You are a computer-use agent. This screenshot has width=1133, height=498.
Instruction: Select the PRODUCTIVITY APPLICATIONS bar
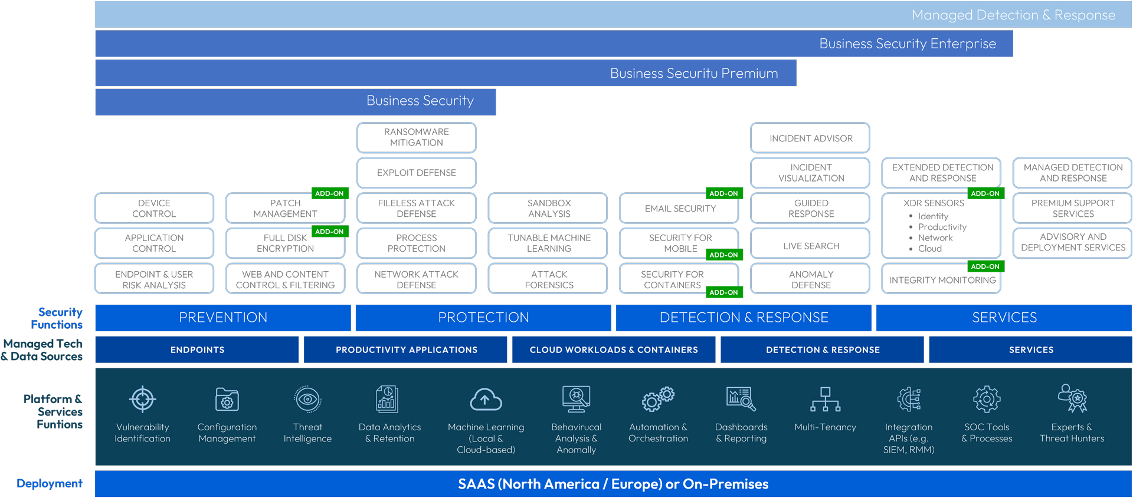[x=405, y=349]
